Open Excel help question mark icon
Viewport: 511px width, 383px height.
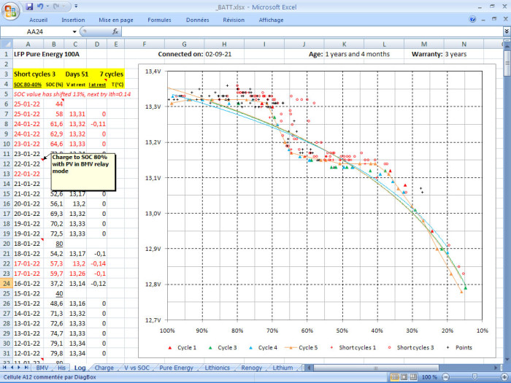(472, 20)
